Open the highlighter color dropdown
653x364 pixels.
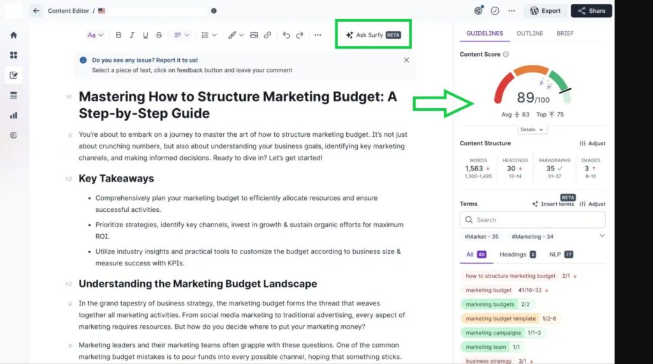[x=236, y=35]
